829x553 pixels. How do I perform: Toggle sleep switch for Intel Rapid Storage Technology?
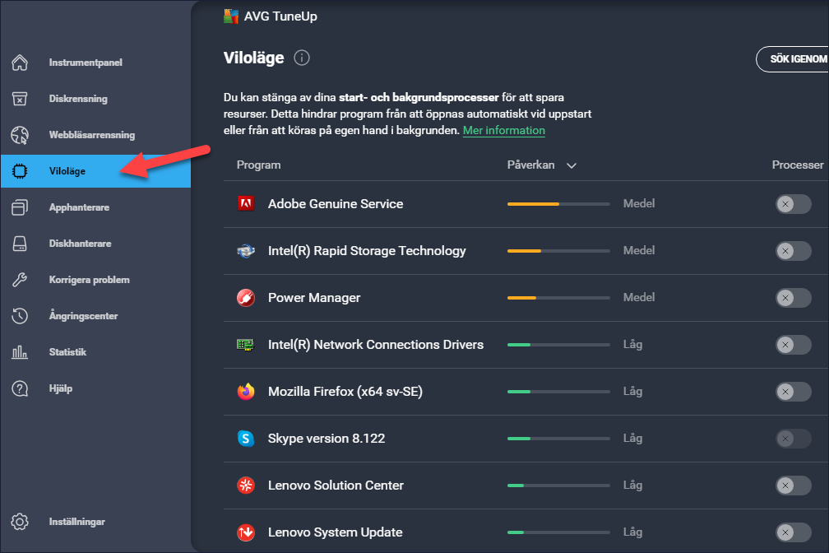click(x=793, y=251)
